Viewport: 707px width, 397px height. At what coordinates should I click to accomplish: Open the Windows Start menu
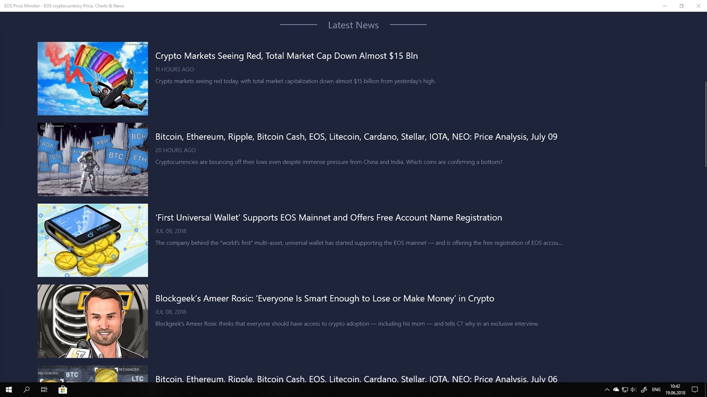coord(9,389)
